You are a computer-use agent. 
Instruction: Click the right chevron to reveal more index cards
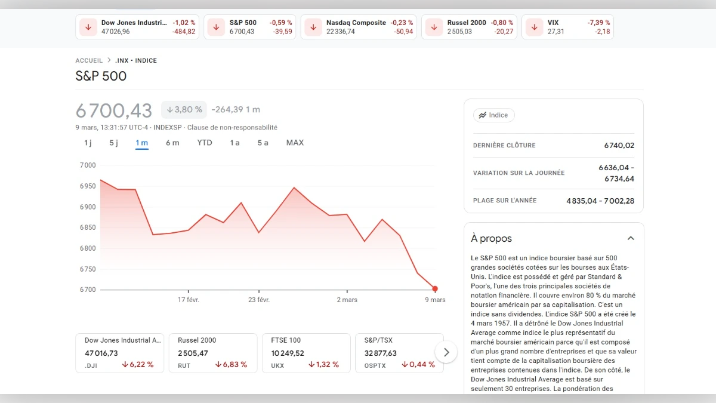click(446, 352)
